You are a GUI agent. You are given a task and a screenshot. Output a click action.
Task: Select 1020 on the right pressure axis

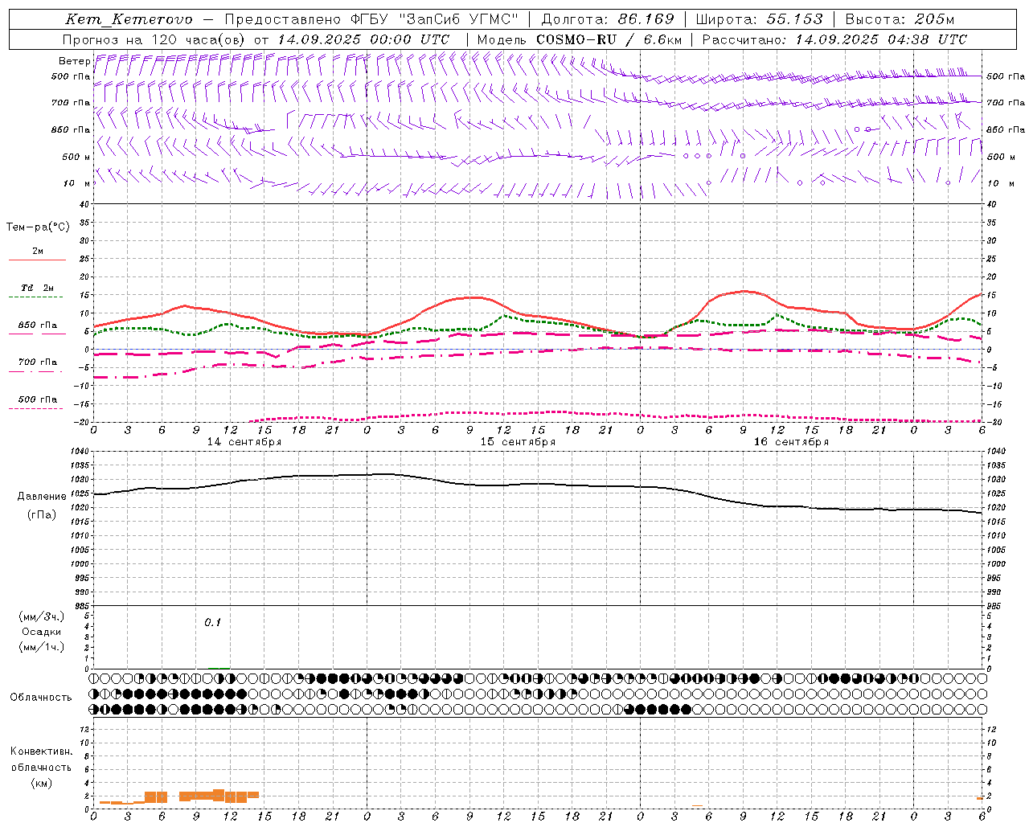coord(996,508)
